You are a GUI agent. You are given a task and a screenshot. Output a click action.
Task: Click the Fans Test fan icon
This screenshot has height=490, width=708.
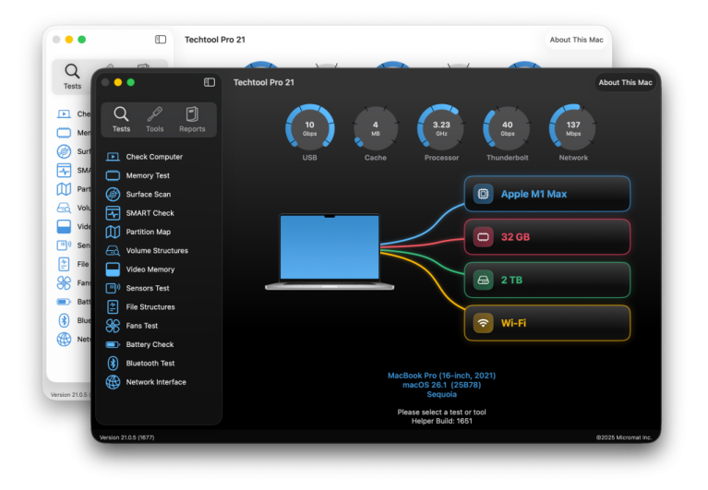pyautogui.click(x=113, y=326)
